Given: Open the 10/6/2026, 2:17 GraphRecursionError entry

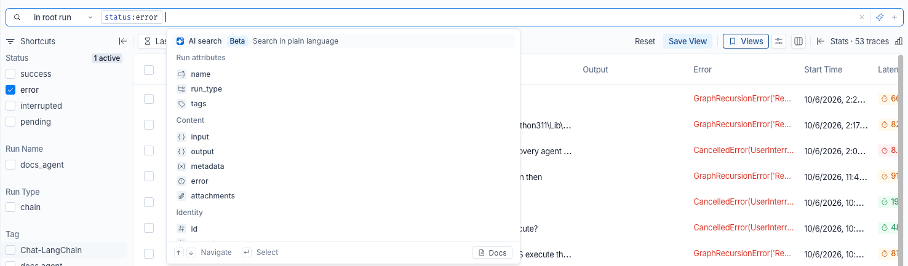Looking at the screenshot, I should pos(743,125).
